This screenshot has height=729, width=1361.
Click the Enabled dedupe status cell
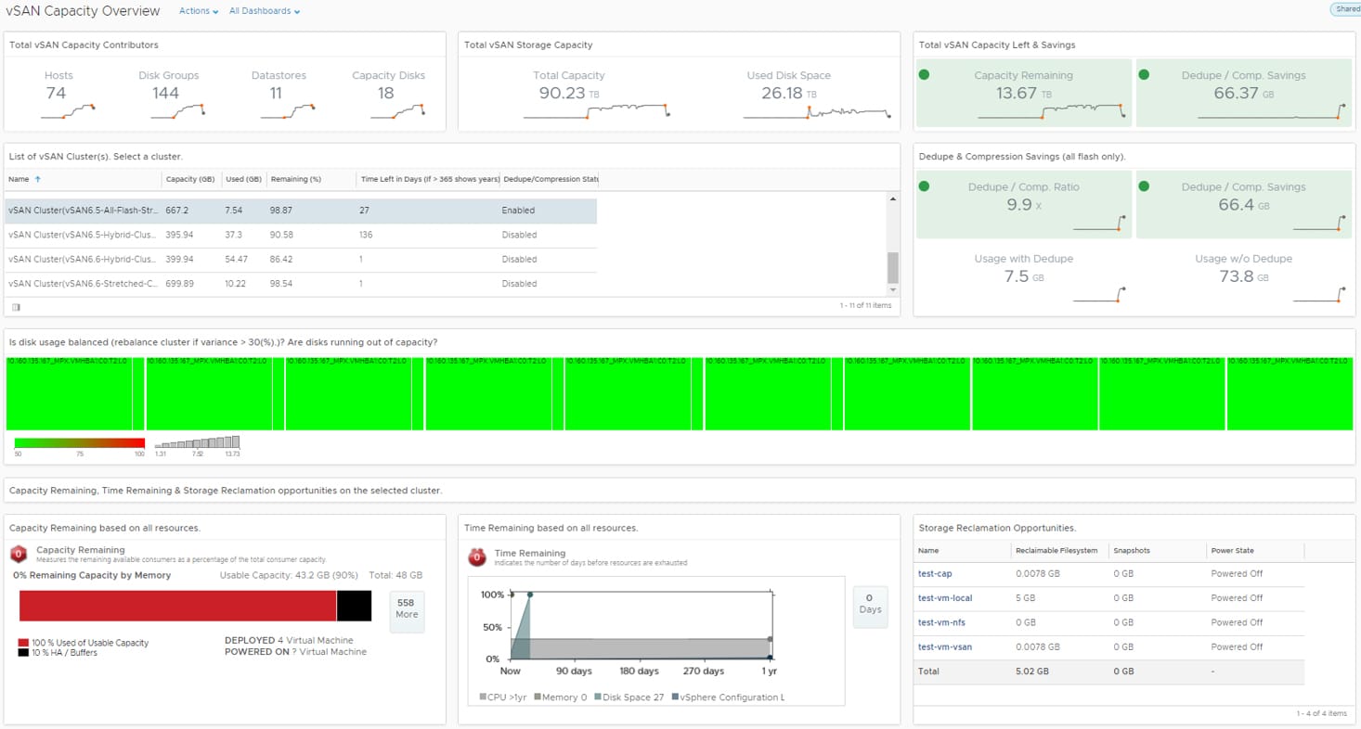518,211
